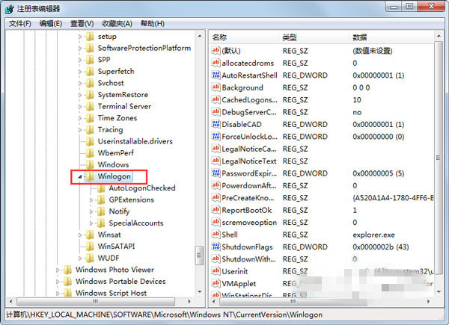Select the AutoLogonChecked folder icon
The height and width of the screenshot is (325, 449).
point(101,188)
